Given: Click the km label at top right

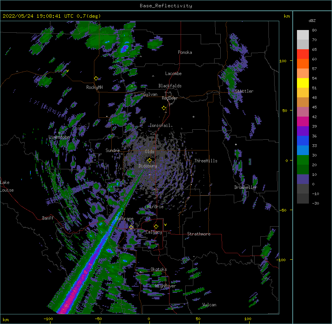Looking at the screenshot, I should point(287,16).
